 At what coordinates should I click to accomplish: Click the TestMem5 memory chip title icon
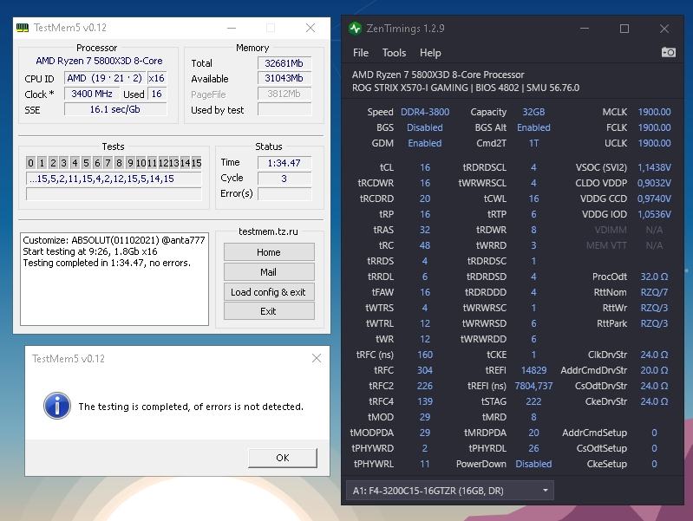[22, 28]
